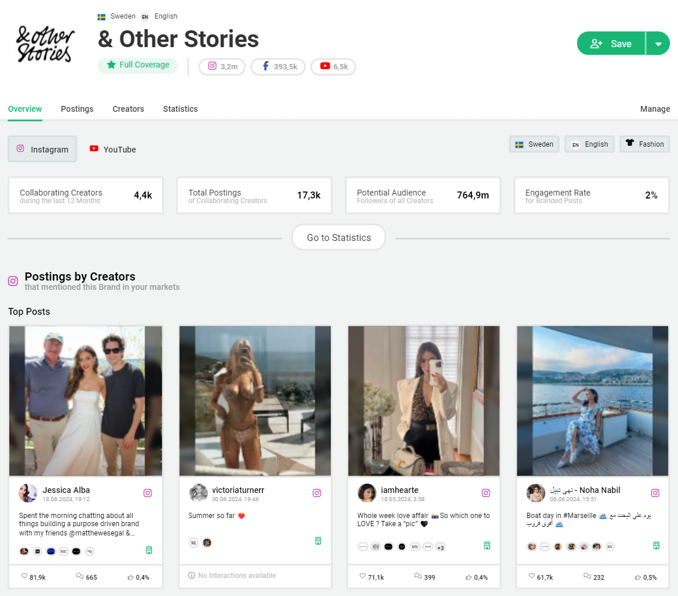This screenshot has width=678, height=596.
Task: Click the Instagram icon on Jessica Alba's post
Action: coord(147,493)
